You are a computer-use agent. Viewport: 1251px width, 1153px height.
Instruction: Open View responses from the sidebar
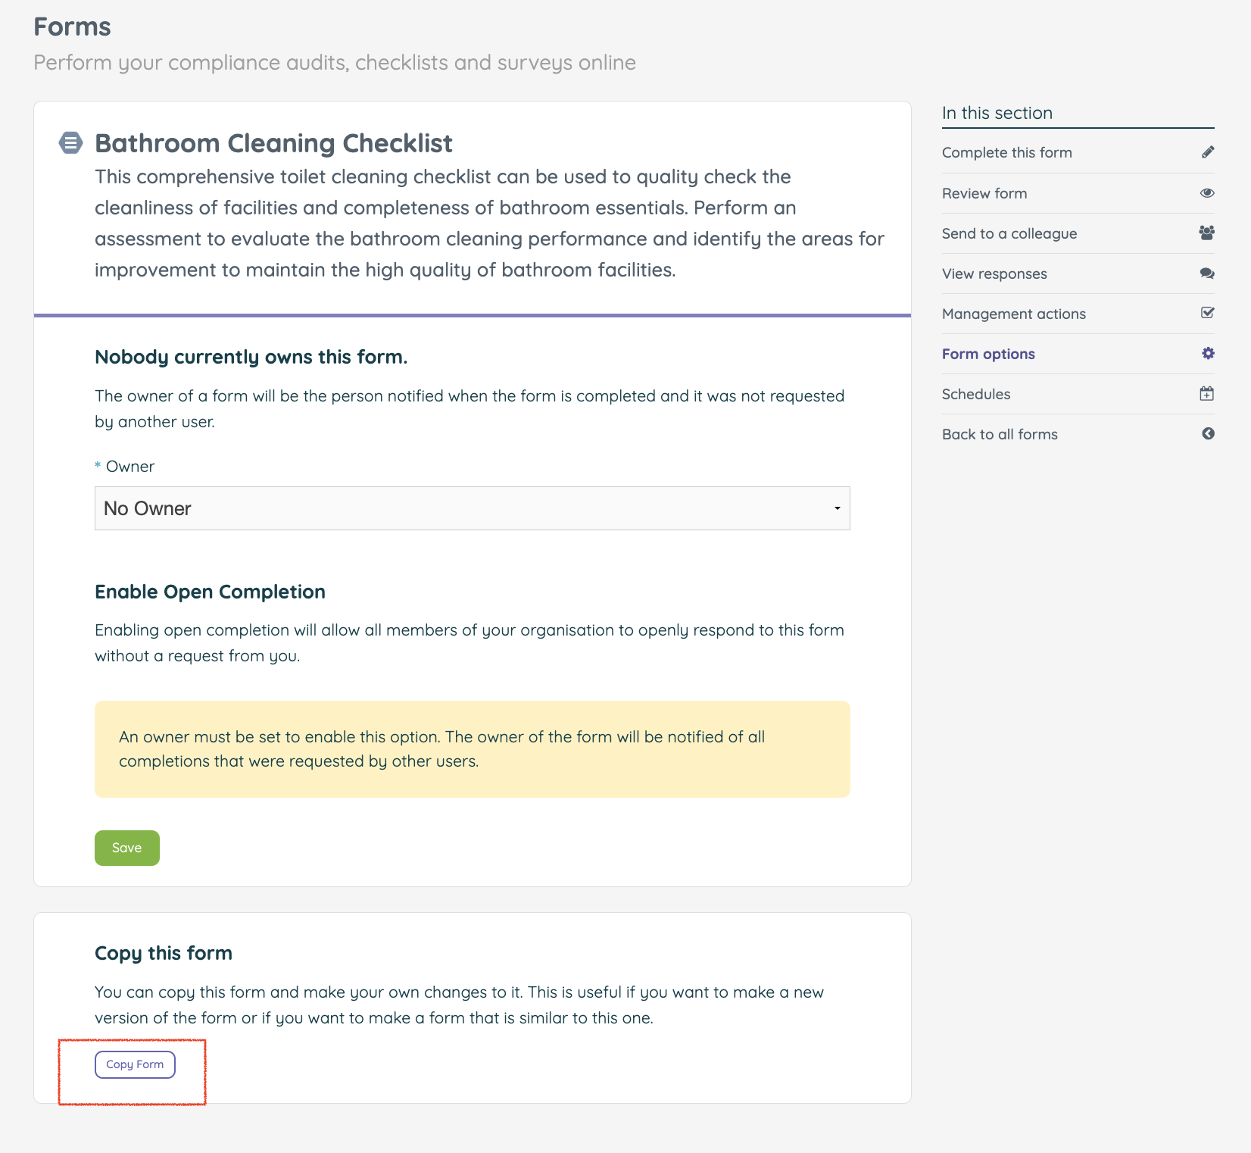(x=994, y=273)
